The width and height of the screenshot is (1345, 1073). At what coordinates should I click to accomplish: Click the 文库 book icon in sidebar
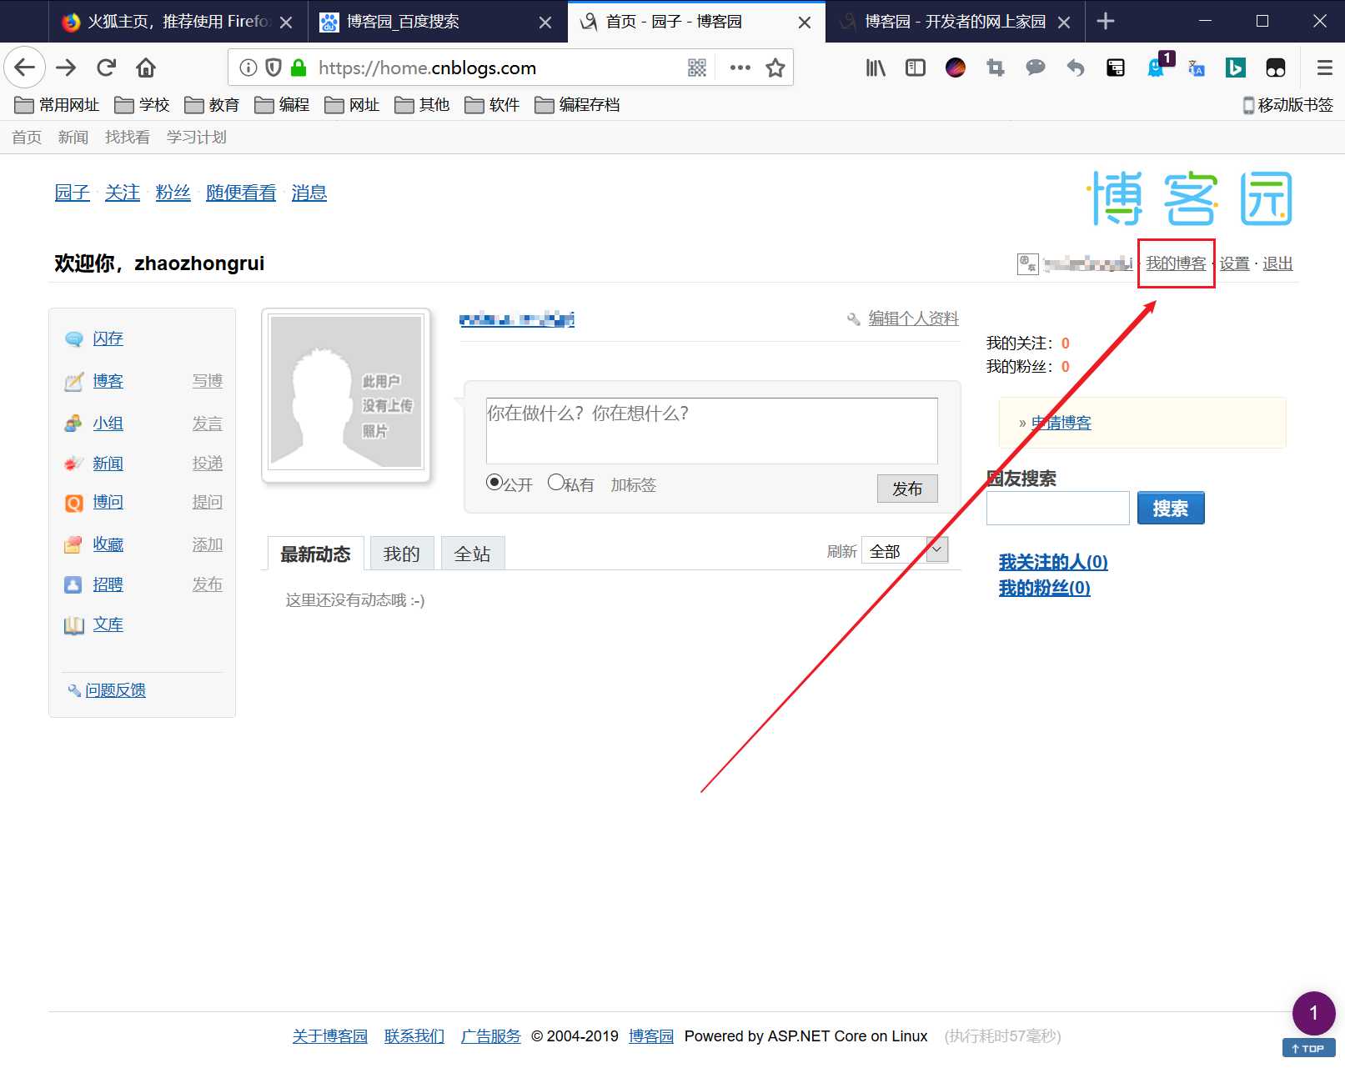tap(74, 625)
